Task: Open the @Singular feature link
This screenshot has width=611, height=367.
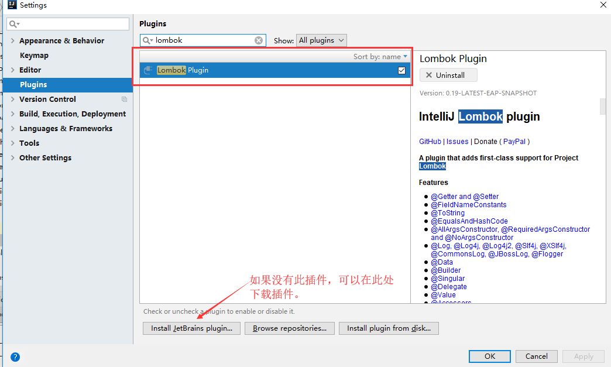Action: (x=448, y=279)
